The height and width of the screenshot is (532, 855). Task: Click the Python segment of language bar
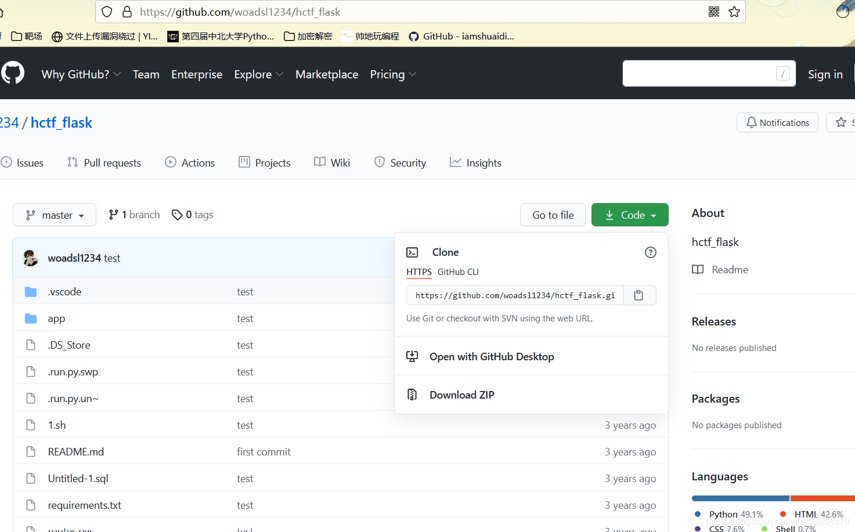740,498
